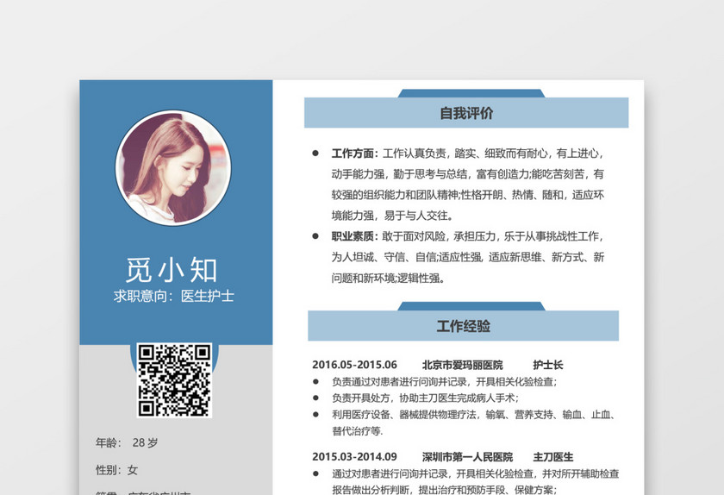This screenshot has height=495, width=724.
Task: Click the date 2015.03-2014.09
Action: pyautogui.click(x=354, y=457)
